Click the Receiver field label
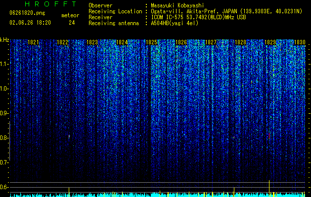This screenshot has width=311, height=197. (x=100, y=17)
